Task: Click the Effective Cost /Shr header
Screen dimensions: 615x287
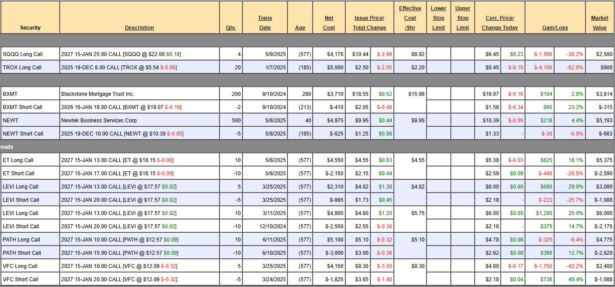Action: point(410,18)
